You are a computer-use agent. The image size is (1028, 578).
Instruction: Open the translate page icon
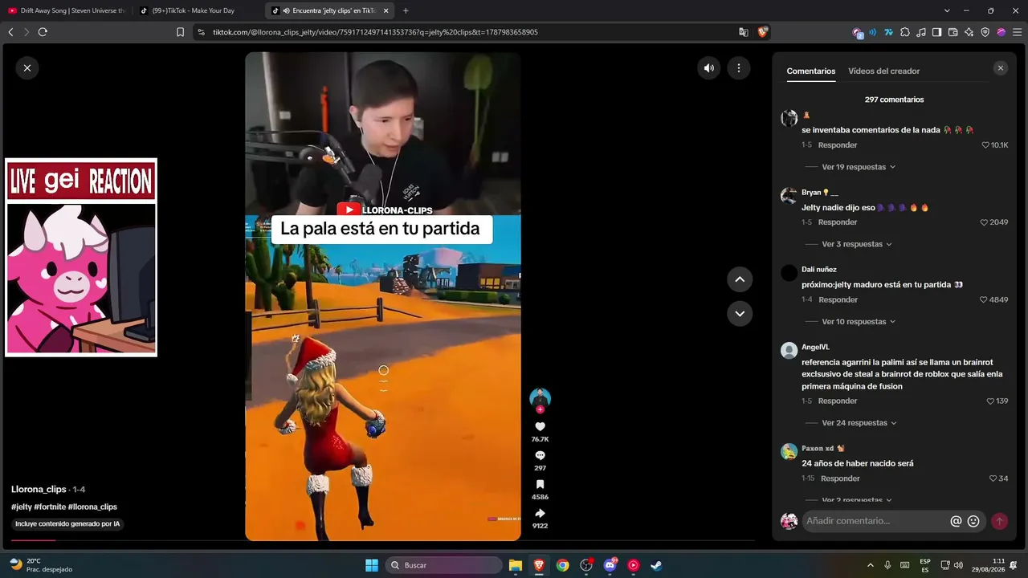[744, 32]
